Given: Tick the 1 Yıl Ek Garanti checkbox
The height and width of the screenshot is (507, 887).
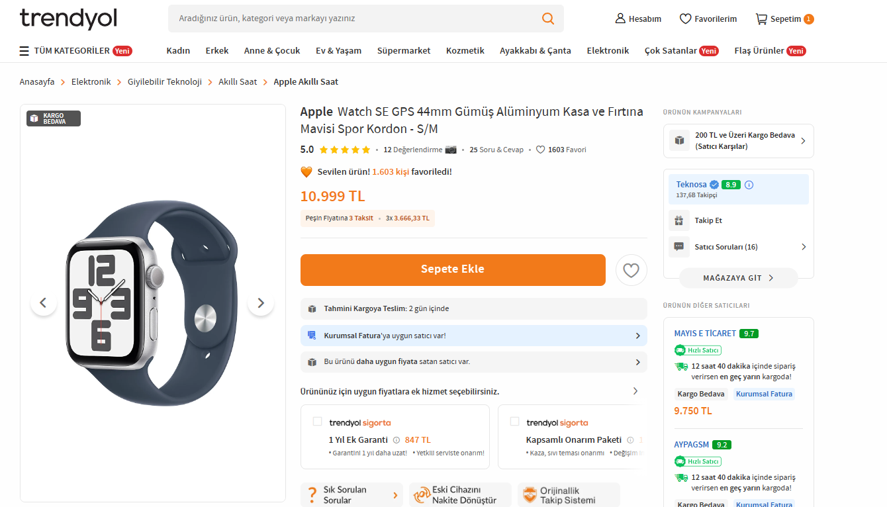Looking at the screenshot, I should point(317,422).
